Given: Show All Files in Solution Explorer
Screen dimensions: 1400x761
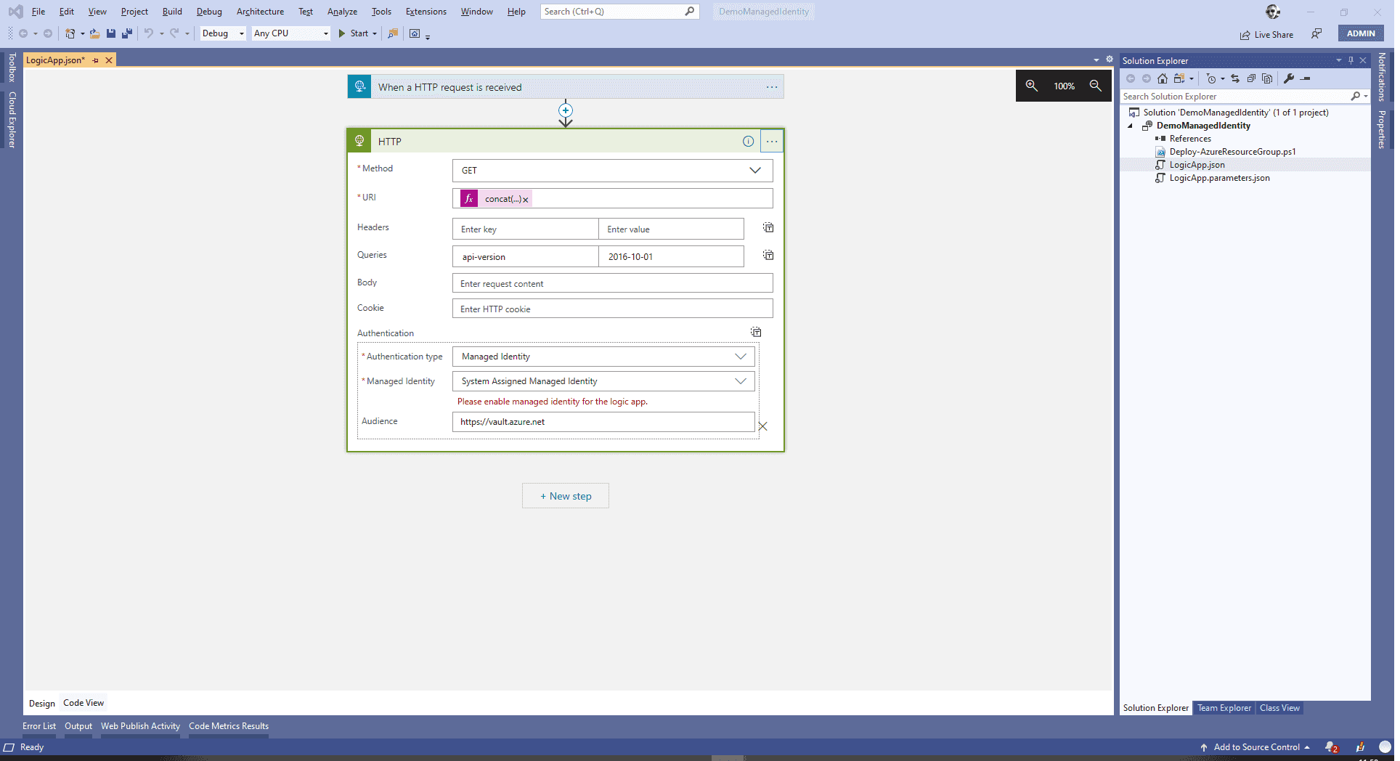Looking at the screenshot, I should coord(1267,78).
